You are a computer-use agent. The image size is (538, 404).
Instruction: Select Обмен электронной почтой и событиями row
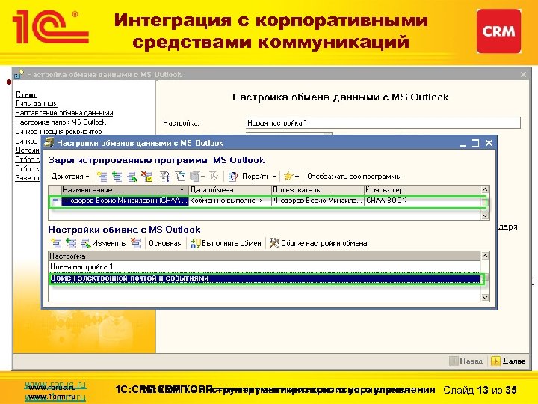pos(265,278)
